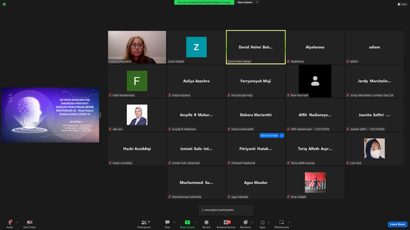The width and height of the screenshot is (410, 230).
Task: Select the Alyahanna participant tile
Action: 315,47
